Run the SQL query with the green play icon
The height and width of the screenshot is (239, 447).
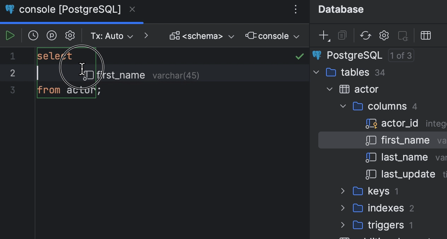10,35
